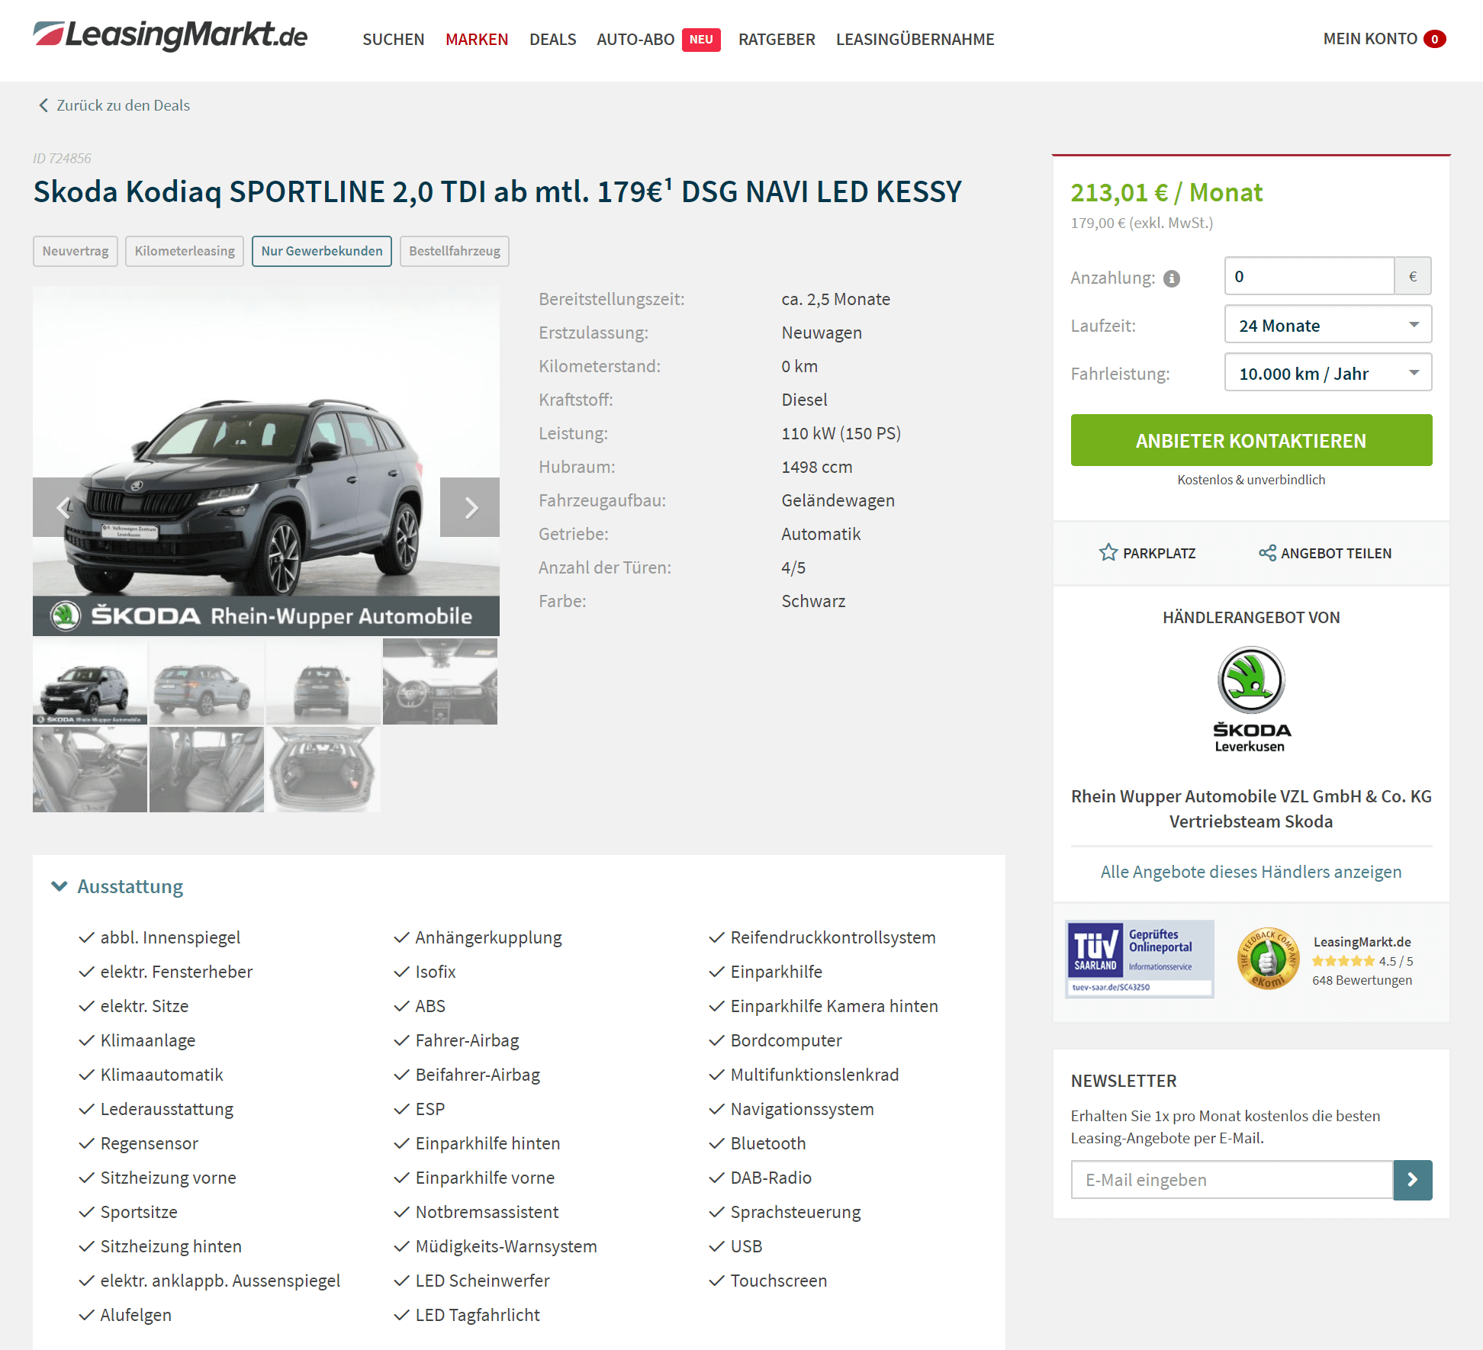Select the rear-view car thumbnail
Viewport: 1483px width, 1350px height.
(x=323, y=681)
